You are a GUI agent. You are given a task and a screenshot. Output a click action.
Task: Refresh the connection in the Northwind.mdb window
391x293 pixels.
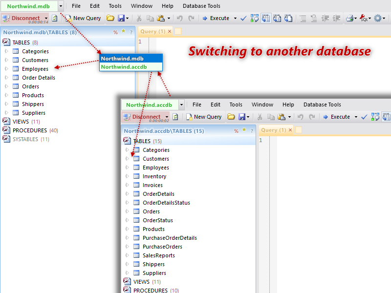coord(55,18)
